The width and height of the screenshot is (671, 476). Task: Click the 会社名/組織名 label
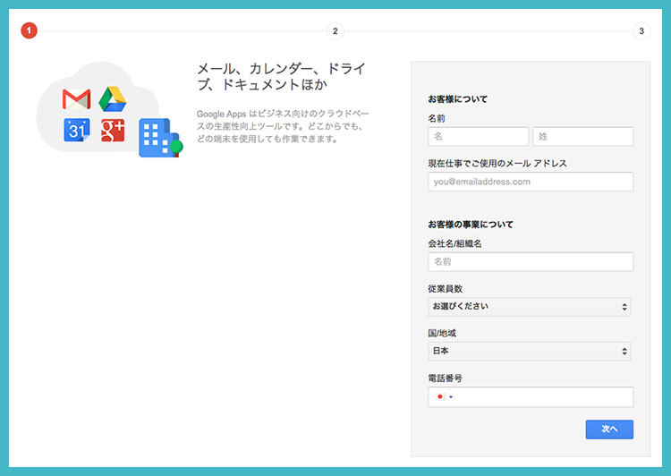(x=454, y=243)
